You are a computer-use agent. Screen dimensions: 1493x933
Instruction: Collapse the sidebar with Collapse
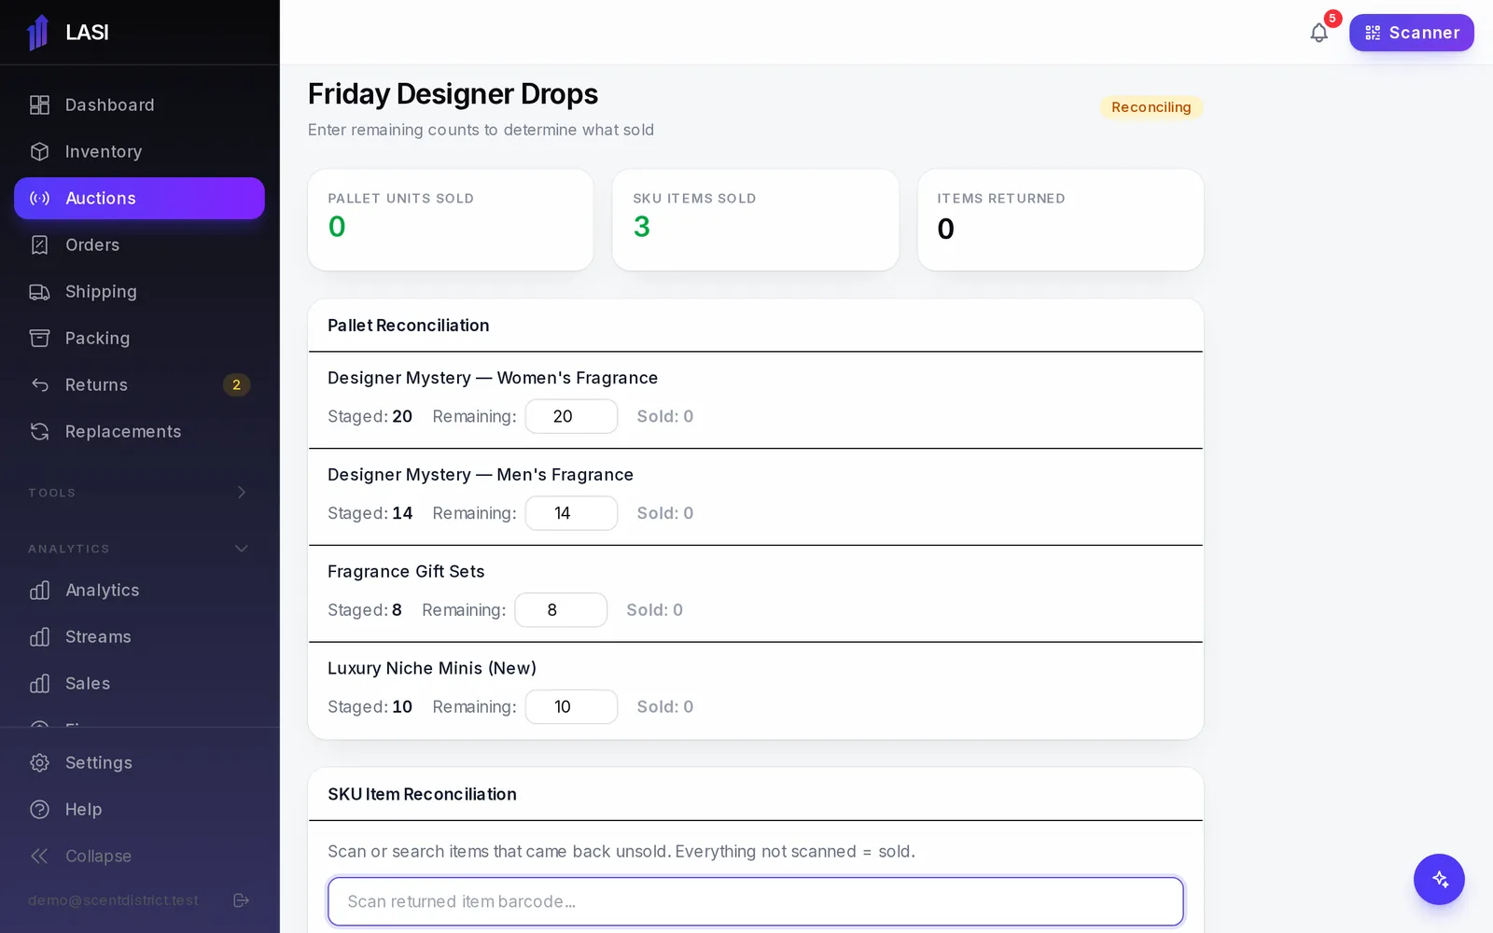[140, 856]
